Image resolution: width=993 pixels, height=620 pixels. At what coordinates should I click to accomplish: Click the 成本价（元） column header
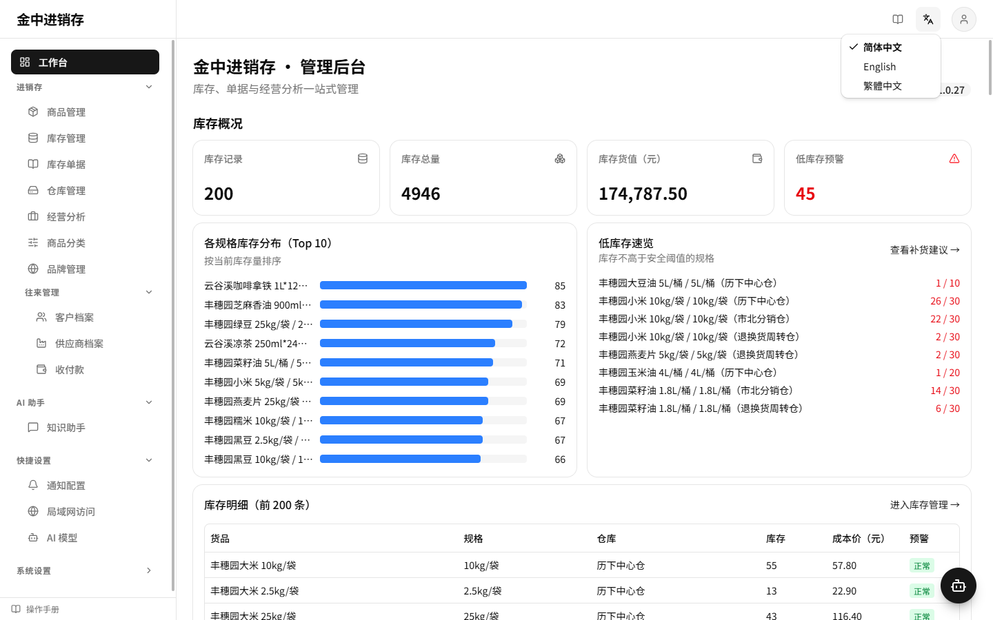pyautogui.click(x=859, y=539)
